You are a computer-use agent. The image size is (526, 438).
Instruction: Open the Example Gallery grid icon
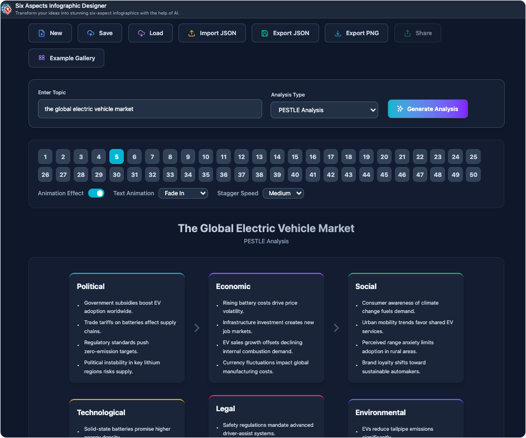[x=42, y=58]
